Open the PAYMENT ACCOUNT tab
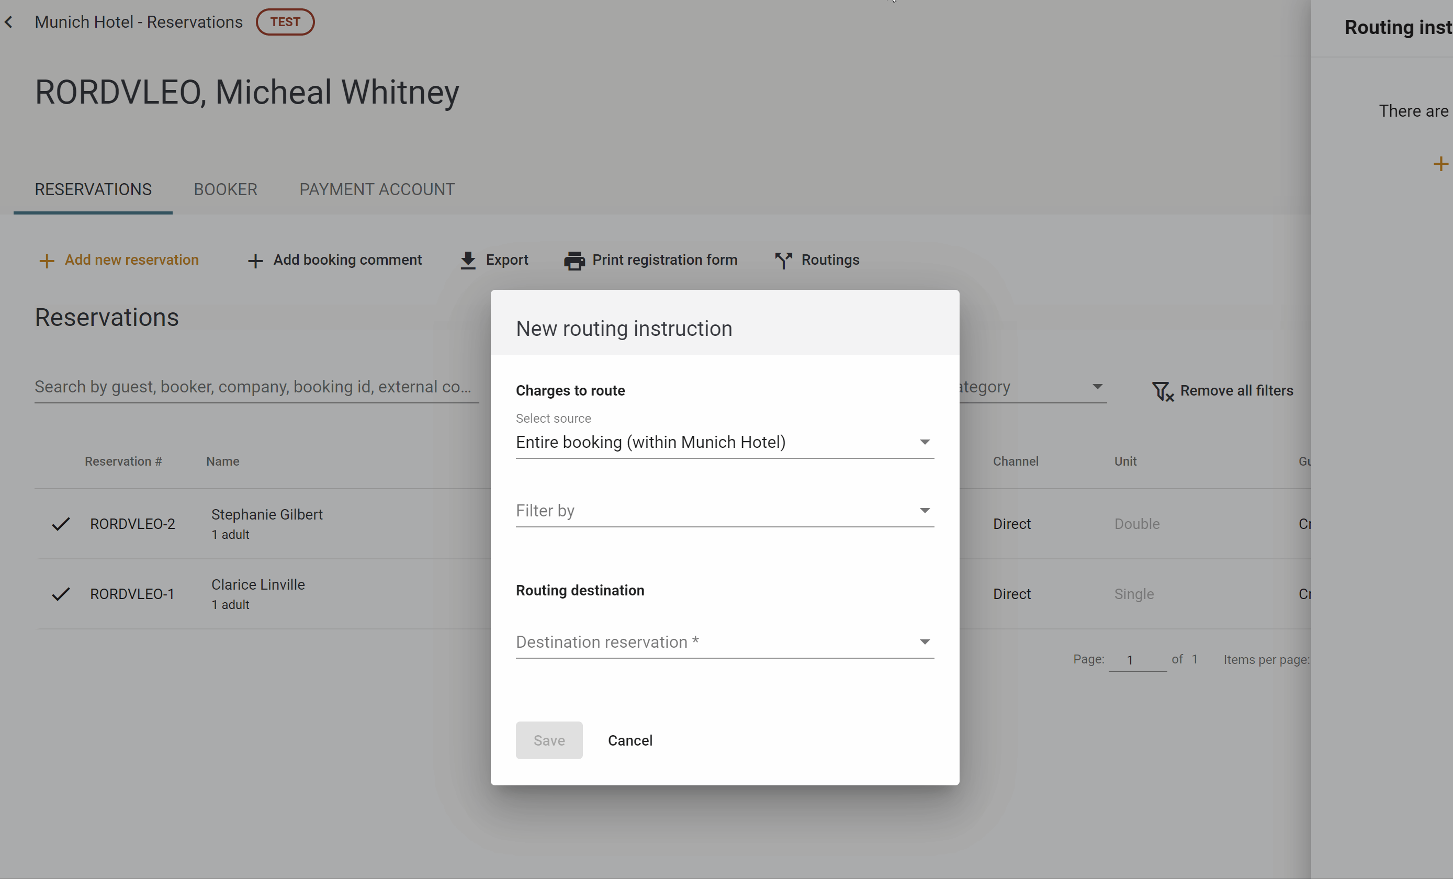This screenshot has height=879, width=1453. click(x=377, y=189)
